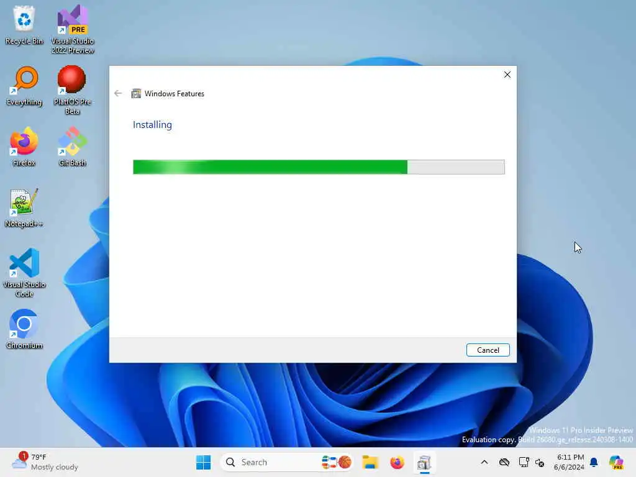Click the network display tray icon
Image resolution: width=636 pixels, height=477 pixels.
[x=524, y=462]
